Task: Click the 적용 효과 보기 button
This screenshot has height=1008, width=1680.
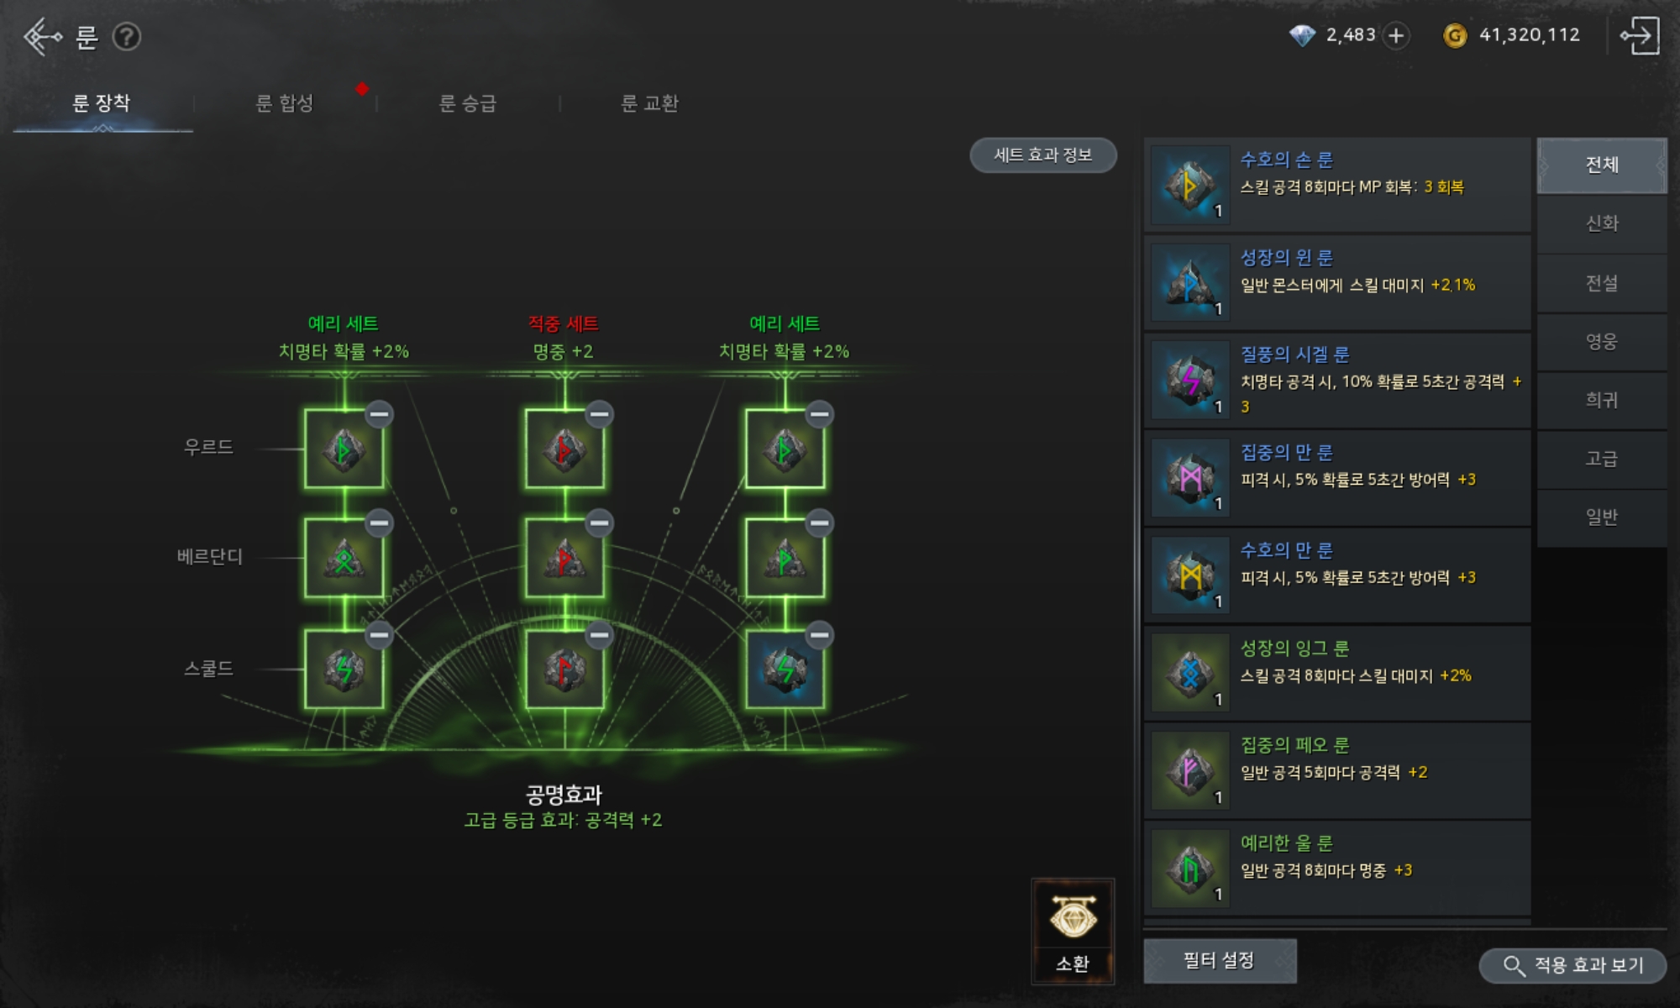Action: coord(1572,965)
